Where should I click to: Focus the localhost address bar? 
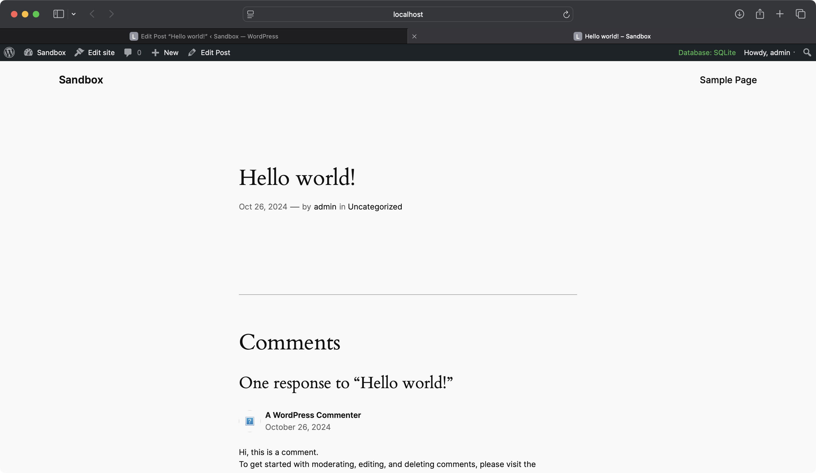[x=408, y=14]
